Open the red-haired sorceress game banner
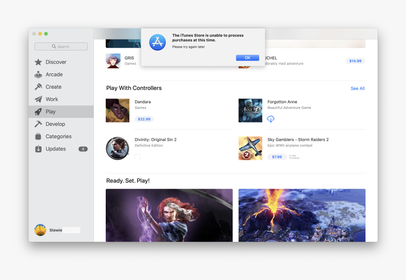This screenshot has height=280, width=406. 169,215
